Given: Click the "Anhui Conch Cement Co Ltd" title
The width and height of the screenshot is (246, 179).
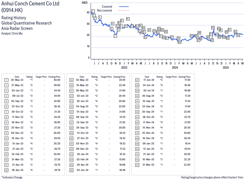Looking at the screenshot, I should [x=30, y=3].
